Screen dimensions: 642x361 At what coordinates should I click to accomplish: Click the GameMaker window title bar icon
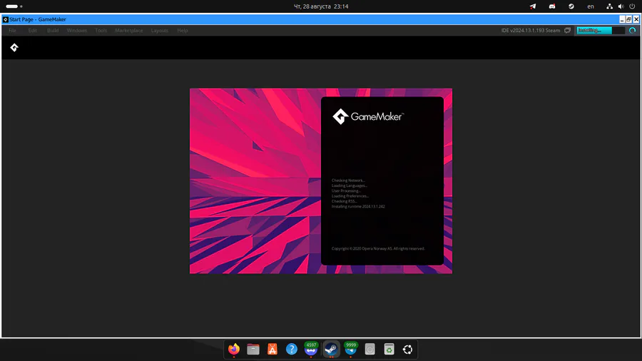(x=5, y=19)
